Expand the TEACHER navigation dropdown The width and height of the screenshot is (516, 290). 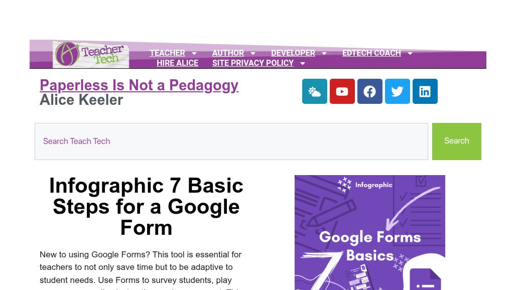pyautogui.click(x=194, y=53)
